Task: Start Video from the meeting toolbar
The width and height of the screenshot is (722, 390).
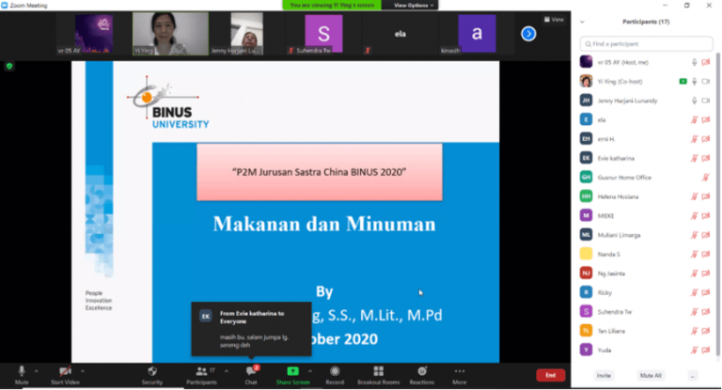Action: pyautogui.click(x=65, y=375)
